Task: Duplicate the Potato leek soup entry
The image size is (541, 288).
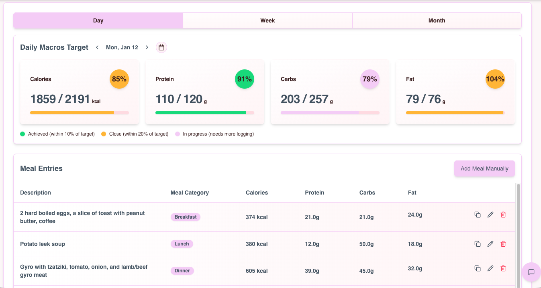Action: [478, 243]
